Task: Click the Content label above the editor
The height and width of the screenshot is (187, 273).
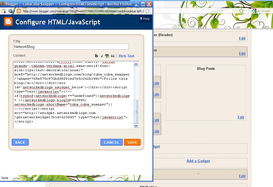Action: pyautogui.click(x=19, y=55)
